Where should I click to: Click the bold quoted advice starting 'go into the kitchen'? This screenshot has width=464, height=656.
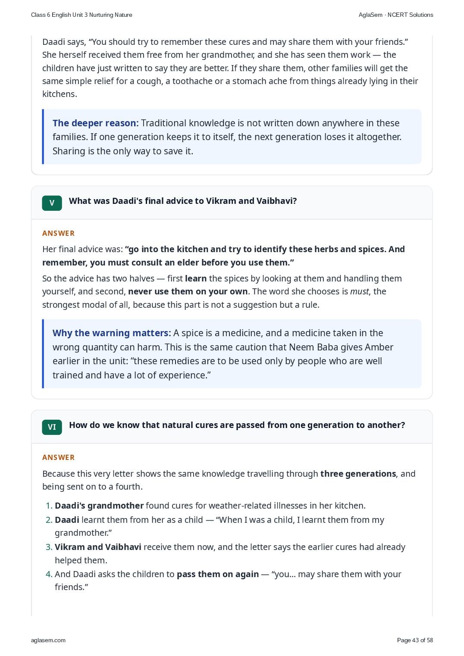223,256
